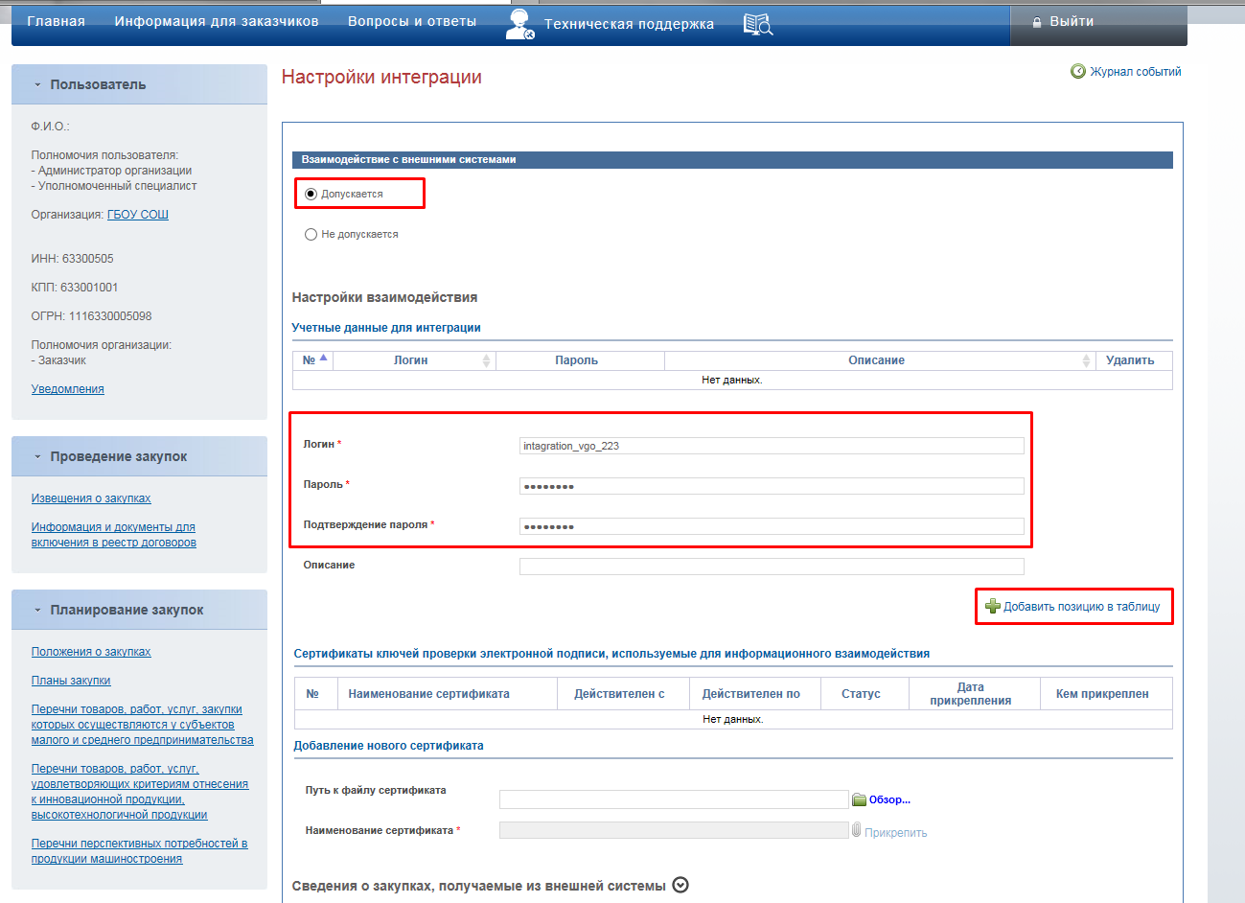Focus the Логин input field
The height and width of the screenshot is (903, 1245).
[x=772, y=446]
